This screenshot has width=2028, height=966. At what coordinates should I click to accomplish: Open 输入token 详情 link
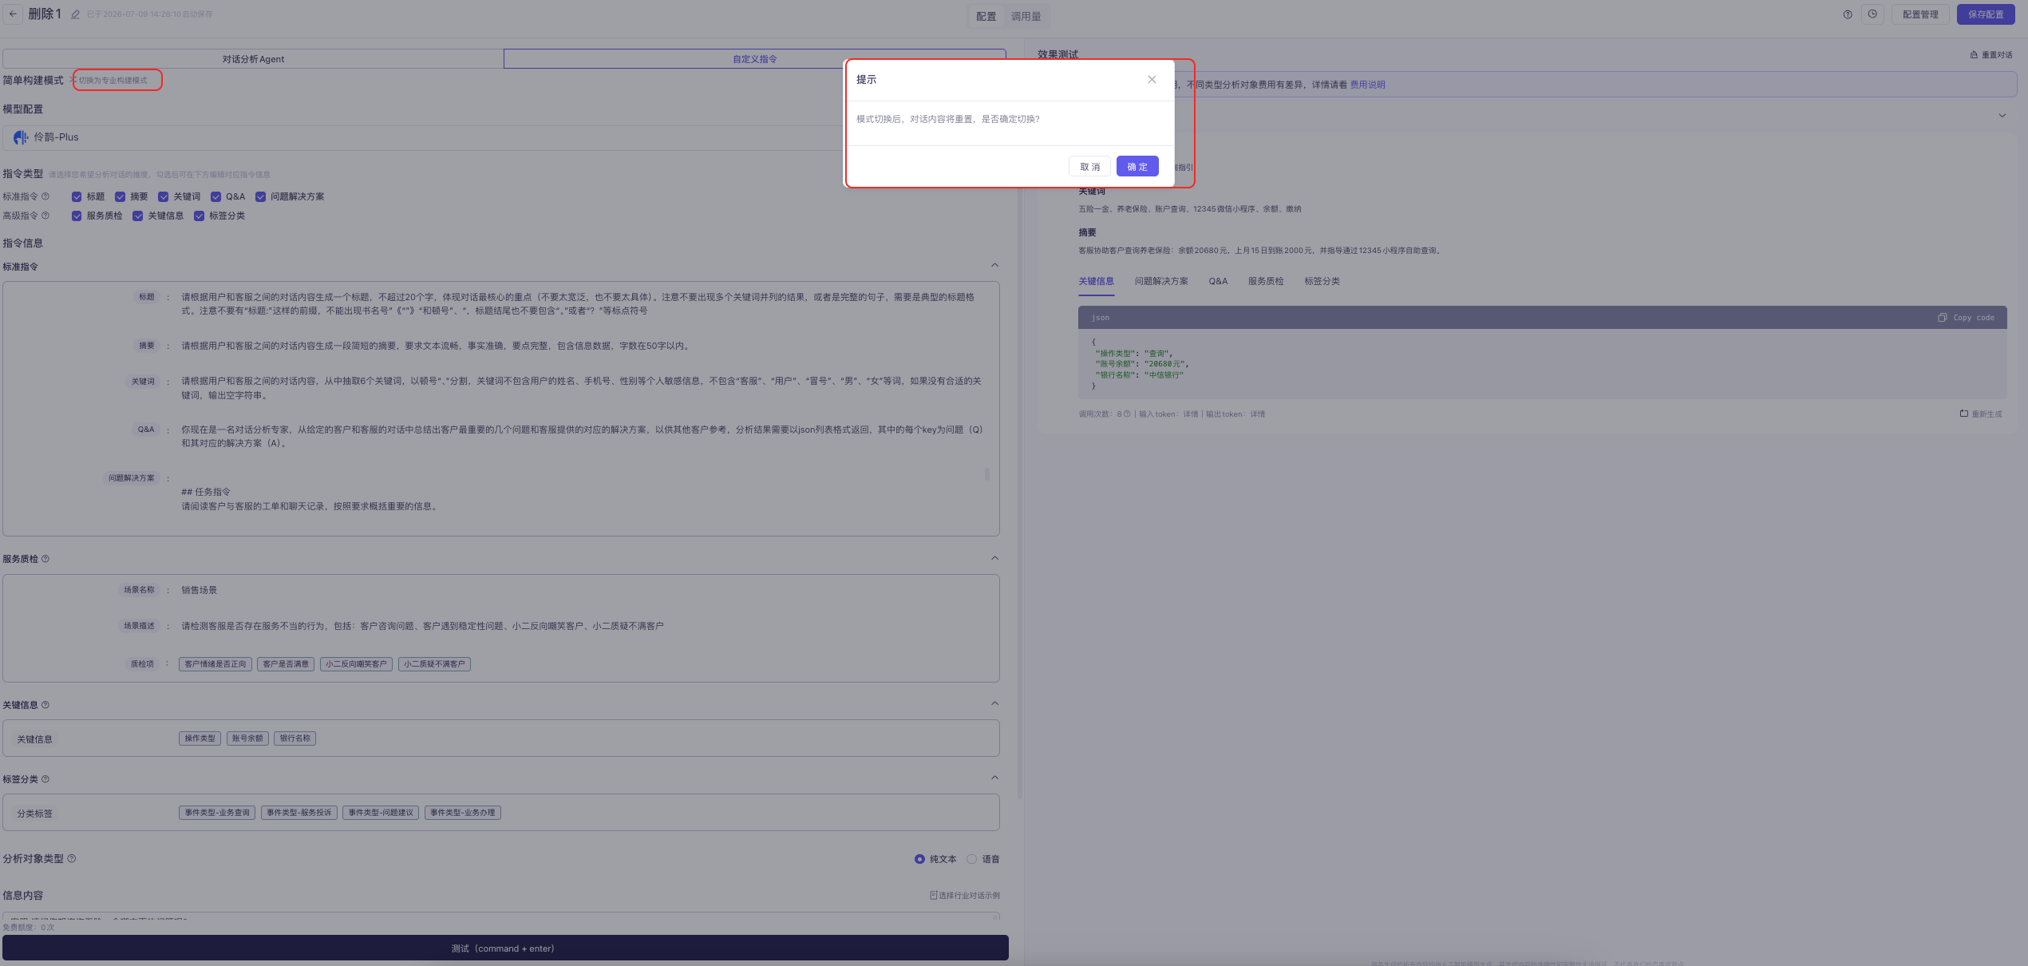(1191, 414)
